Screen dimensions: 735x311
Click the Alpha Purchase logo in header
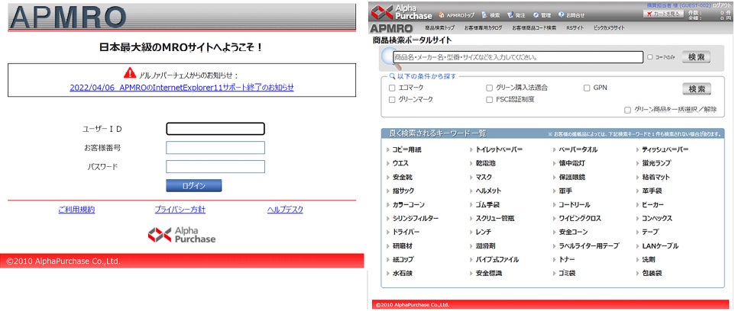(x=402, y=12)
